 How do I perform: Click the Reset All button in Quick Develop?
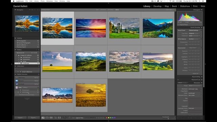click(x=196, y=74)
